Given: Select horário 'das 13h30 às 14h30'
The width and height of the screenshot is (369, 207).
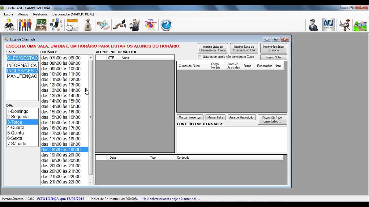Looking at the screenshot, I should tap(64, 95).
